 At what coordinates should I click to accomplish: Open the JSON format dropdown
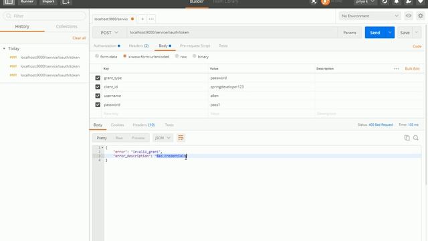point(163,138)
